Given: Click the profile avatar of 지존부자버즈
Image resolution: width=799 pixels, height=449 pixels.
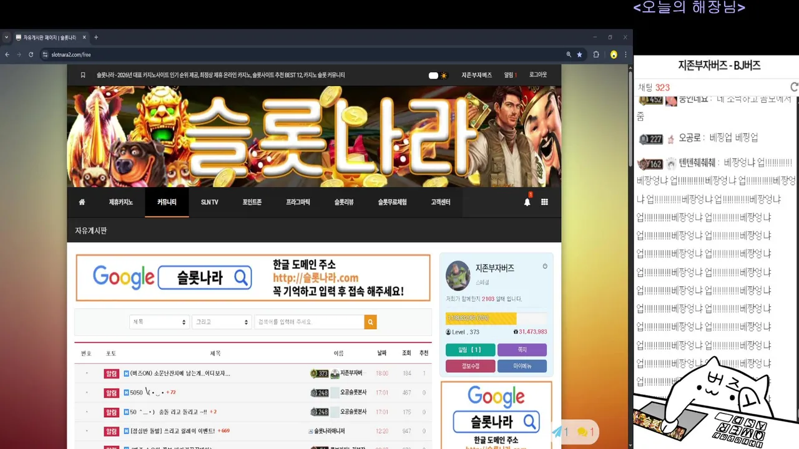Looking at the screenshot, I should click(458, 276).
